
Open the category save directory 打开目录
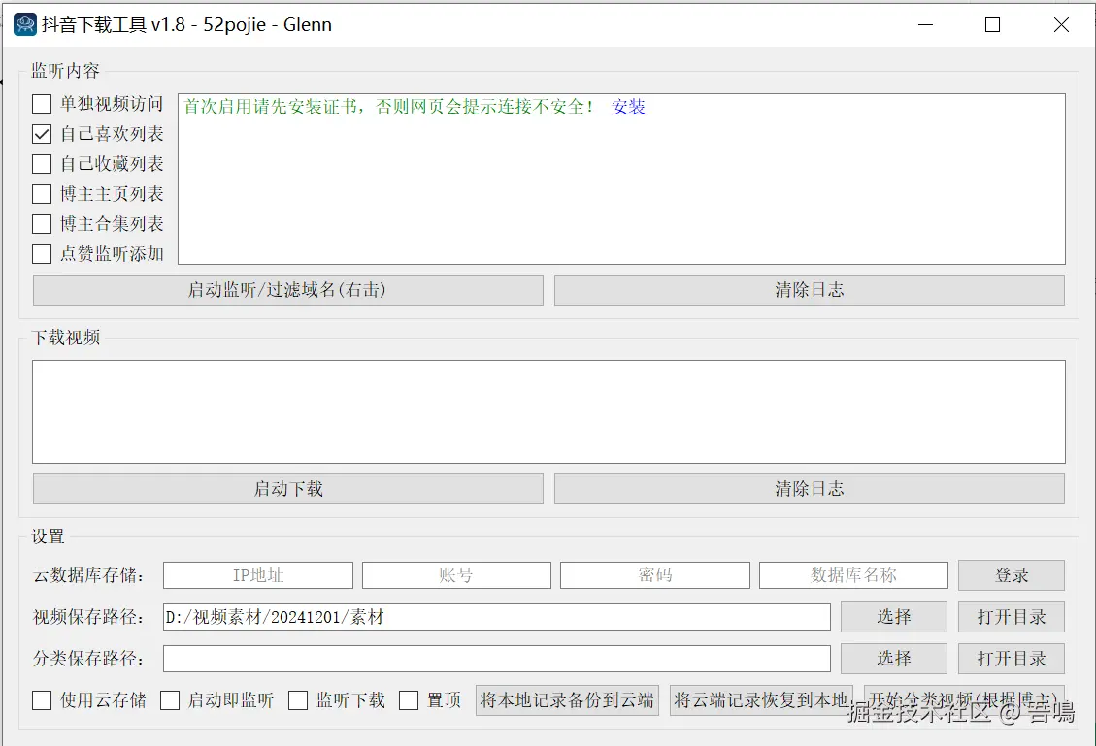point(1012,659)
